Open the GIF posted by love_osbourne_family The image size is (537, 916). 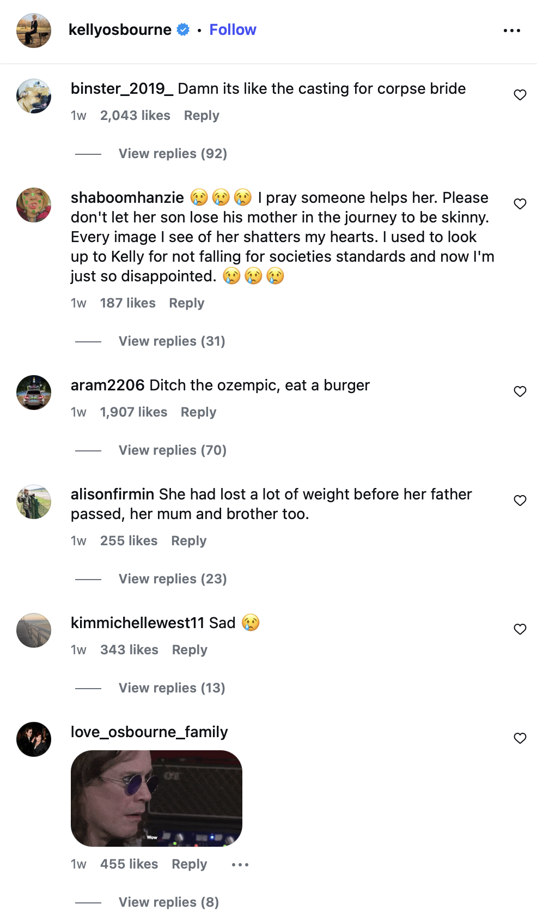156,798
